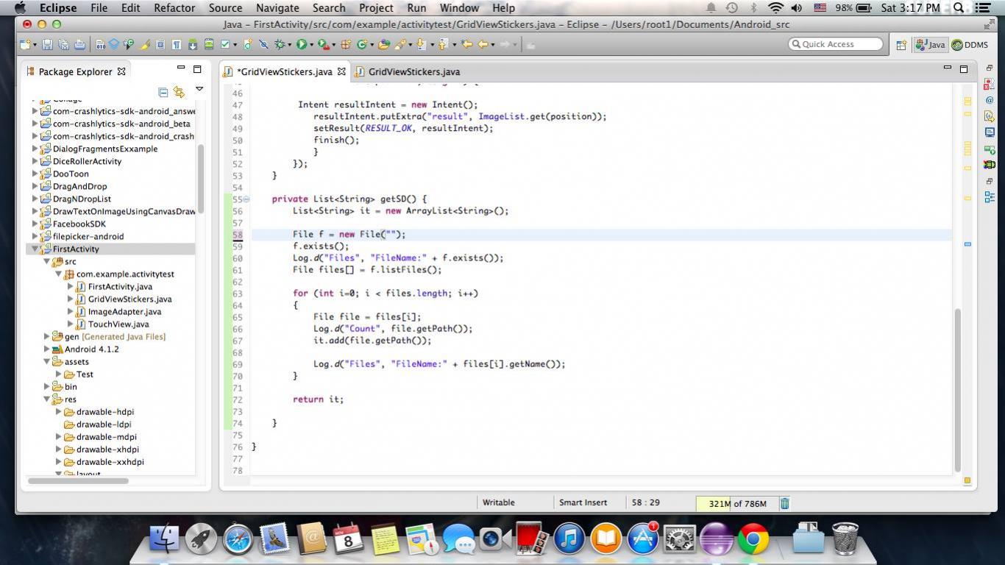Click the Open Perspective icon

tap(901, 45)
